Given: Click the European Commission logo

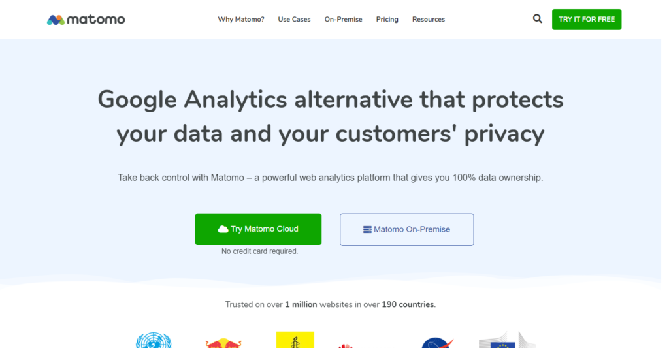Looking at the screenshot, I should [x=506, y=341].
